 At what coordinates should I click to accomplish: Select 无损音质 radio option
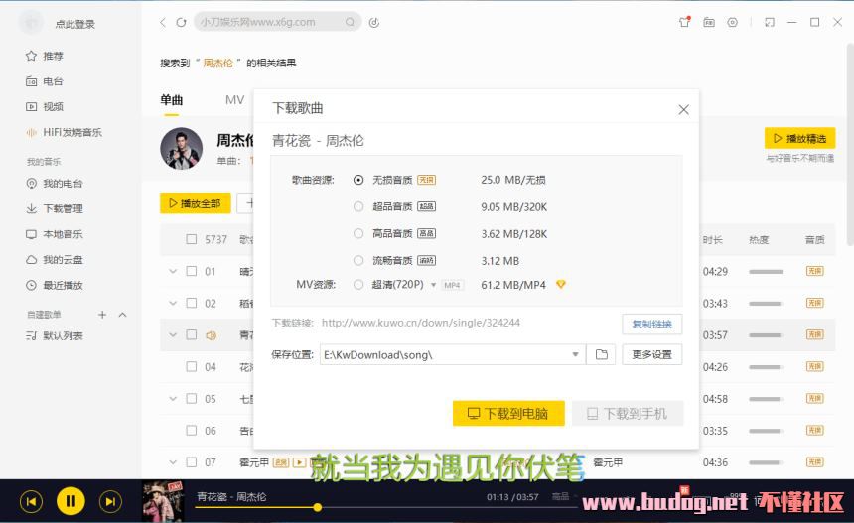[357, 180]
